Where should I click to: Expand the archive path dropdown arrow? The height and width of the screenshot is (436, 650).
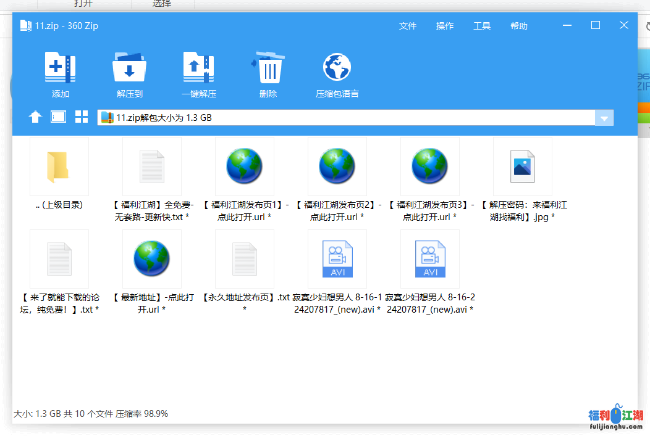[x=604, y=118]
